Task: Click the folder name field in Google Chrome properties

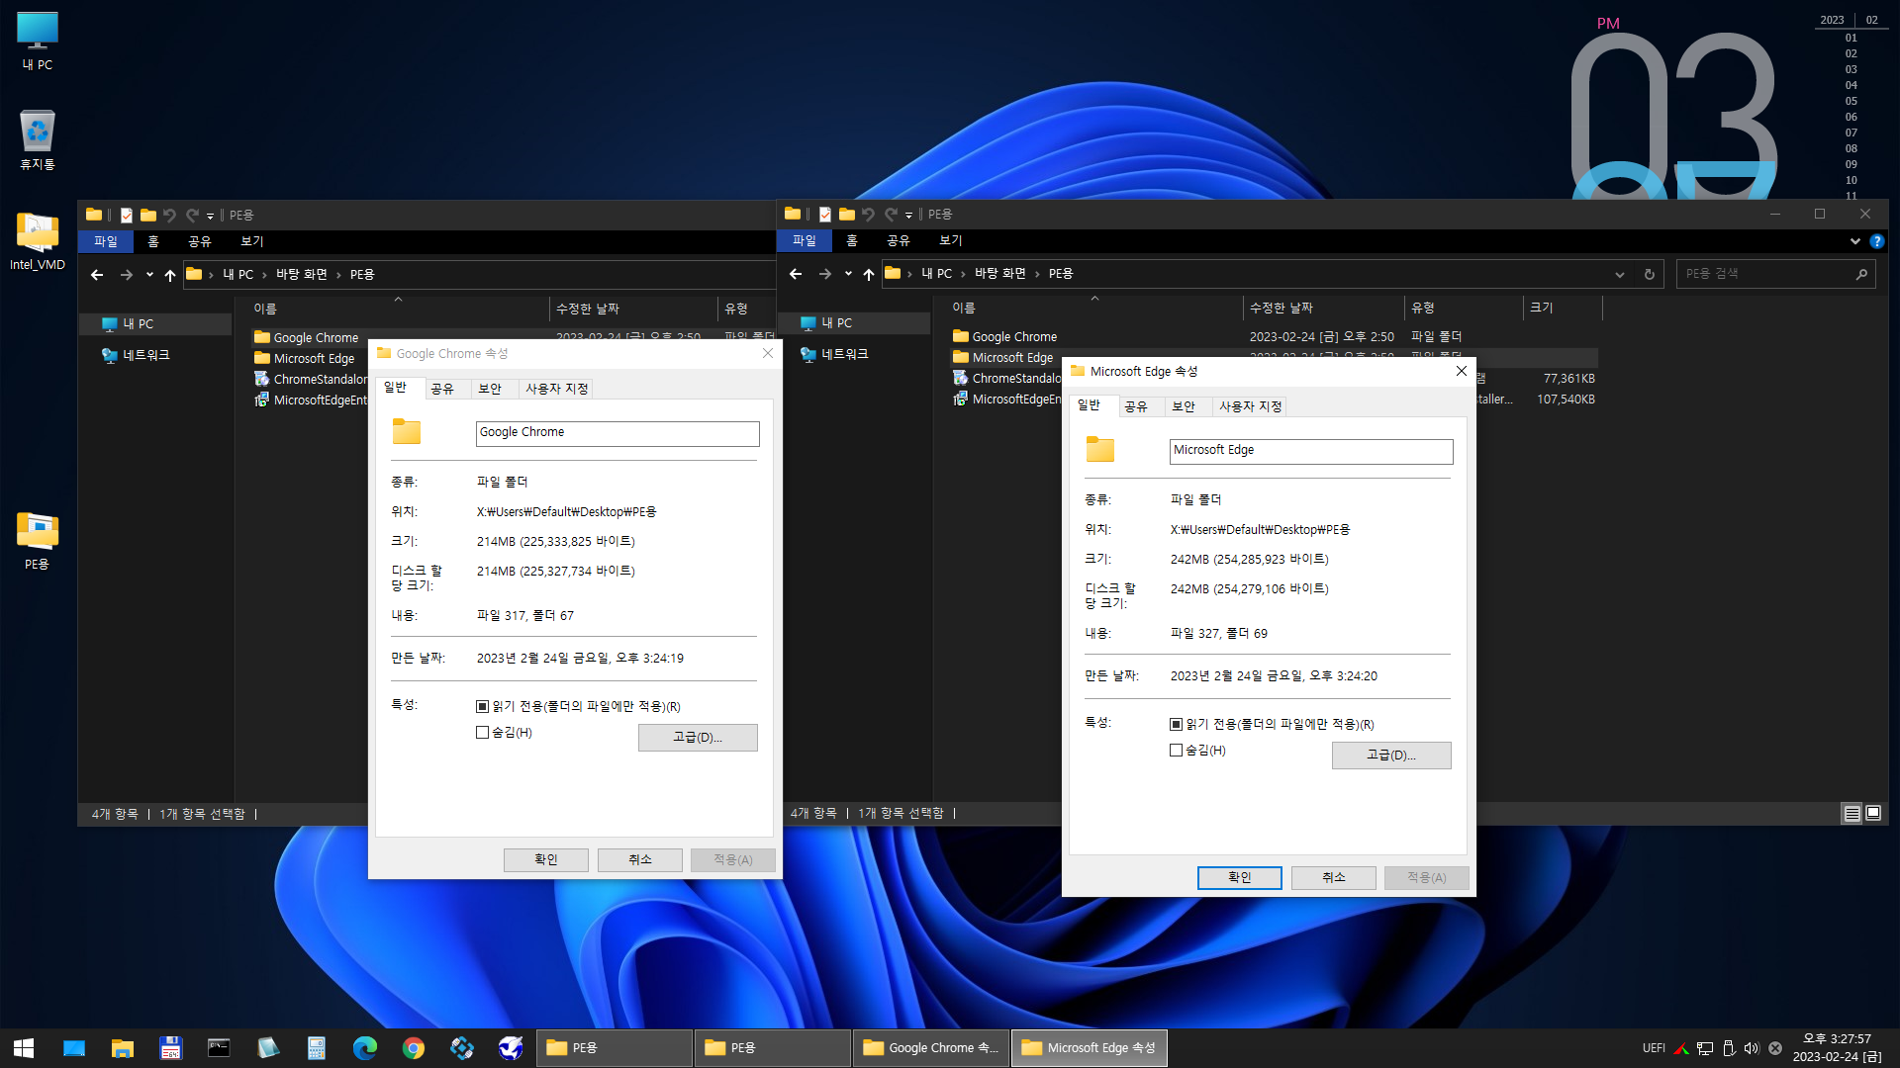Action: 617,433
